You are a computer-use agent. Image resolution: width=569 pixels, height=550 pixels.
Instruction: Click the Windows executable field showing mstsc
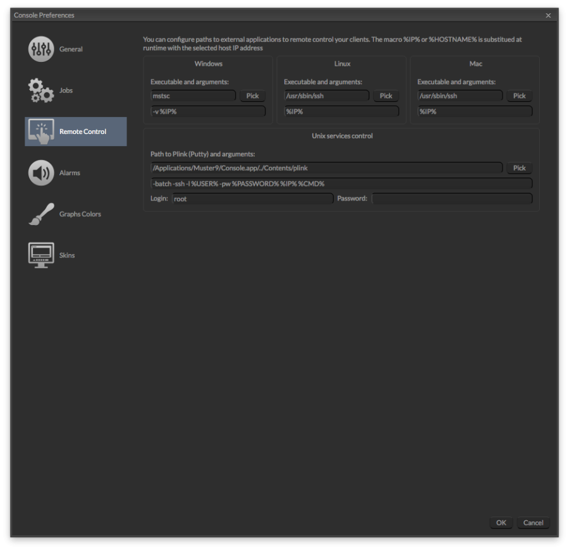(x=193, y=95)
